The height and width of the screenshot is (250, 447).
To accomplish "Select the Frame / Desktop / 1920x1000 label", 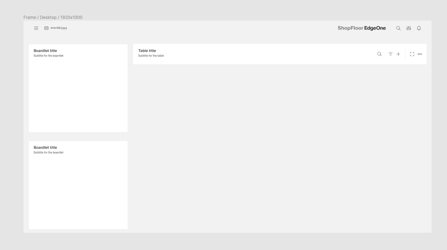I will 53,17.
